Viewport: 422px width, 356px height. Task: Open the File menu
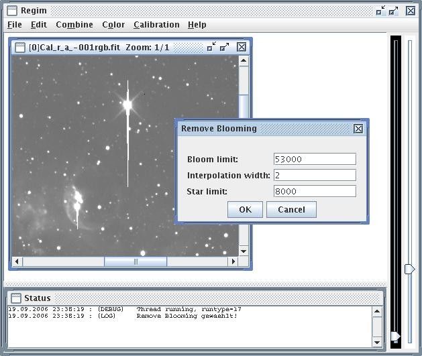click(x=15, y=25)
